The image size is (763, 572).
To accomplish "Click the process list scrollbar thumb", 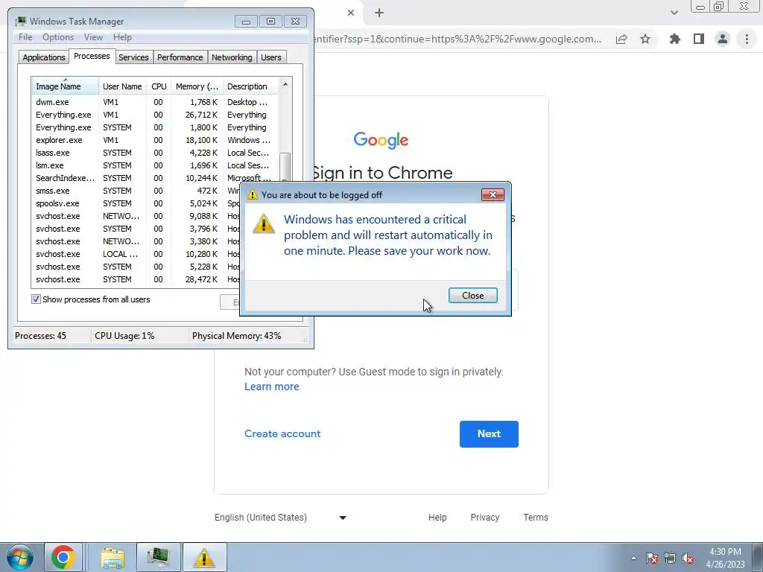I will pos(285,166).
